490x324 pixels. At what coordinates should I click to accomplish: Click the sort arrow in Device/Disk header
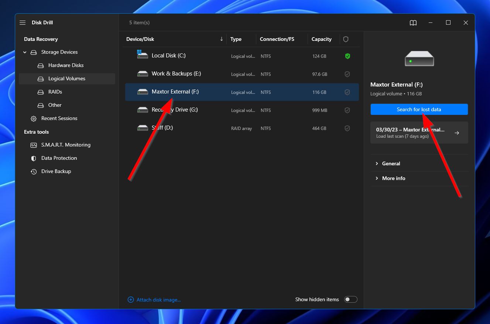(222, 39)
